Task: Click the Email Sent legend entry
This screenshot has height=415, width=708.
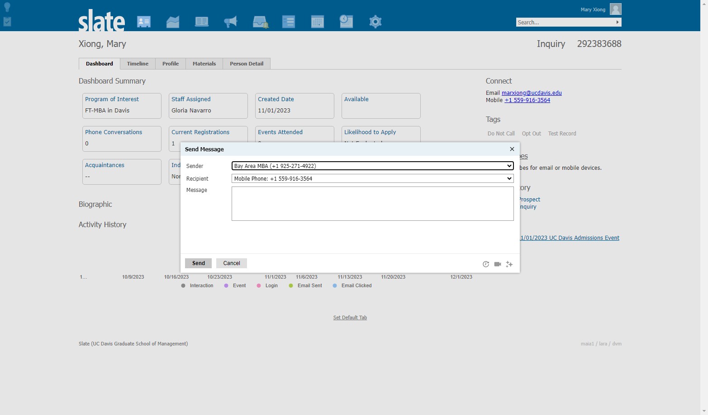Action: pos(305,286)
